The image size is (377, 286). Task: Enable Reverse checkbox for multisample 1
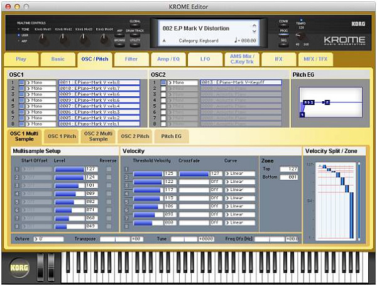point(109,169)
